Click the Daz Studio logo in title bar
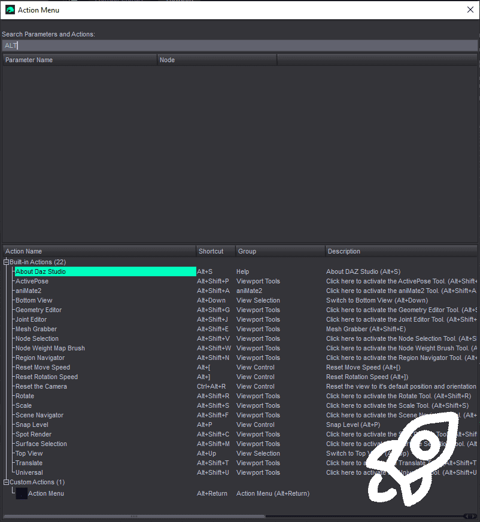Viewport: 480px width, 522px height. pos(10,10)
